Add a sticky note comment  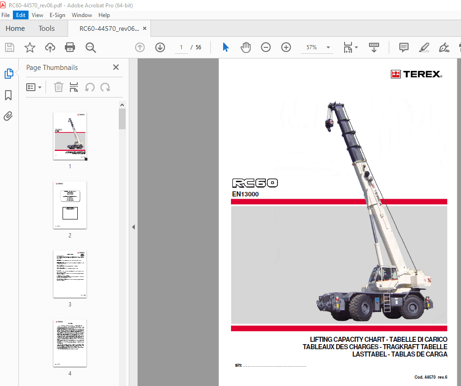[404, 47]
